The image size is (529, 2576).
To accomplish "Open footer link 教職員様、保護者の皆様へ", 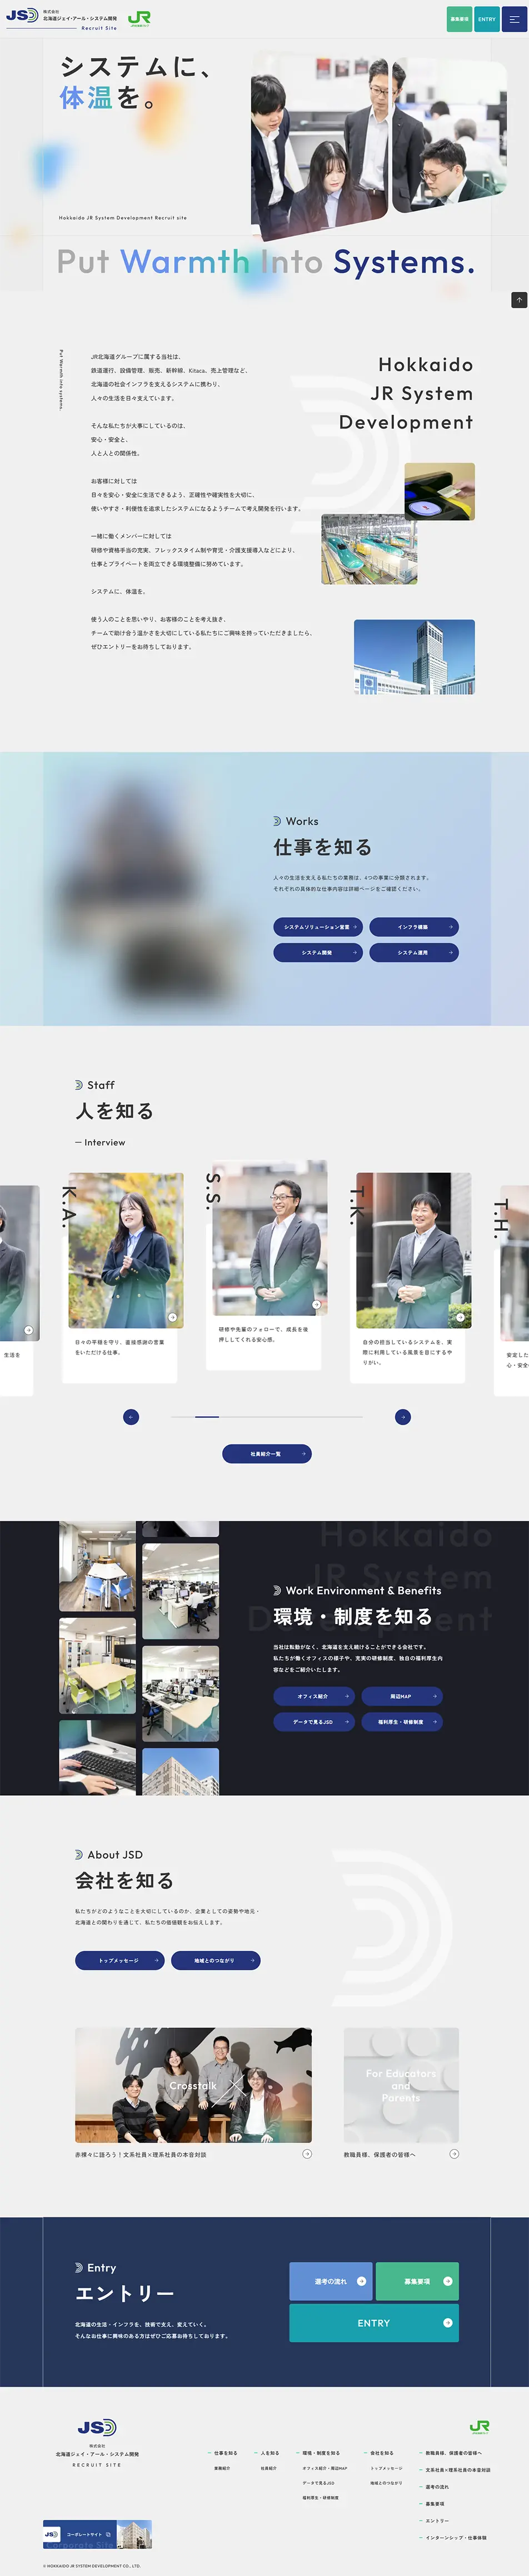I will tap(454, 2452).
